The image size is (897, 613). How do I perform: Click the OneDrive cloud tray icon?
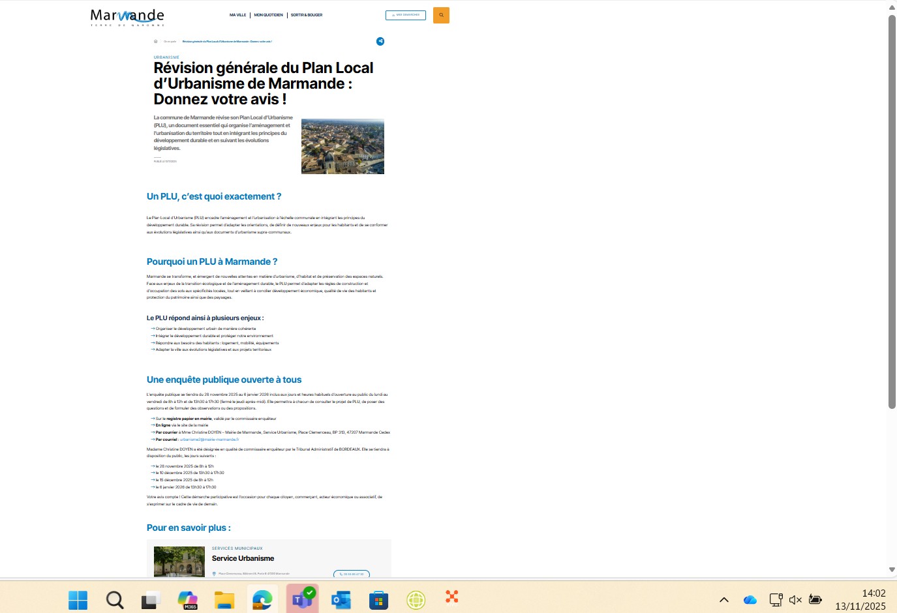point(750,599)
